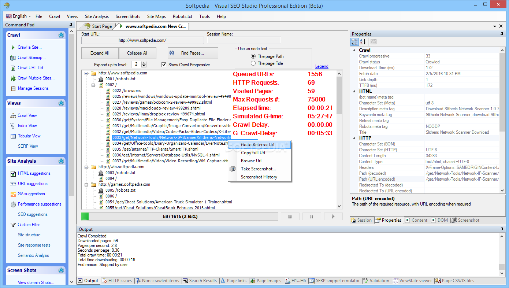Open Custom Filter
509x288 pixels.
[x=29, y=225]
